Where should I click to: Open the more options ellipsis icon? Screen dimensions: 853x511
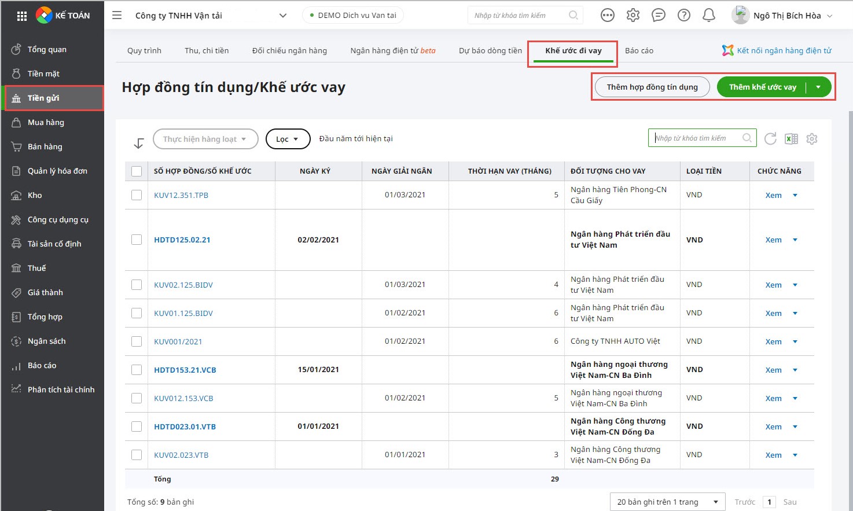point(608,16)
